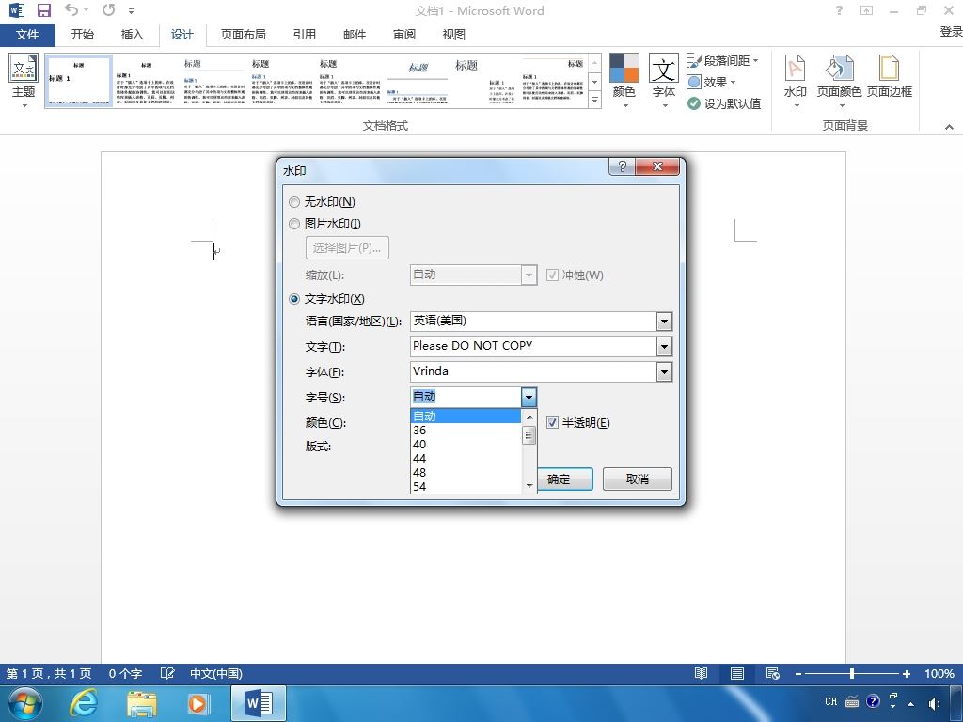This screenshot has width=963, height=722.
Task: Click the watermark dialog help button
Action: [622, 166]
